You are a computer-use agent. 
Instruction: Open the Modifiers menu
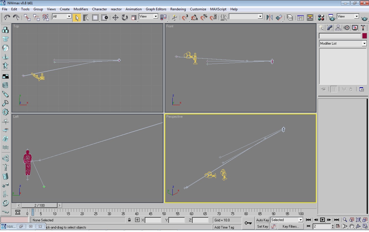tap(81, 9)
